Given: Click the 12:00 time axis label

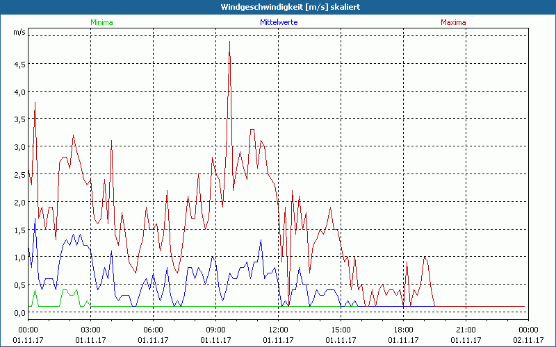Looking at the screenshot, I should pos(278,330).
